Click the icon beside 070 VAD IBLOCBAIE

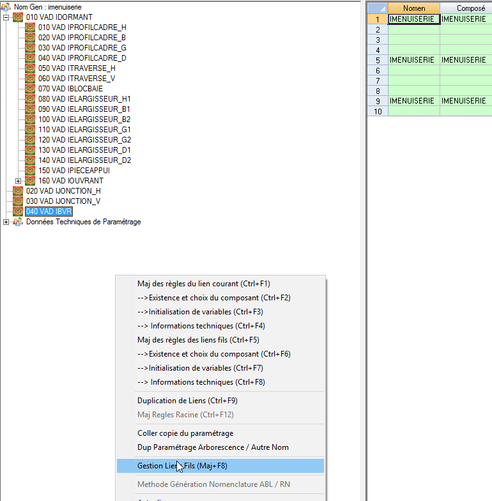pyautogui.click(x=30, y=89)
